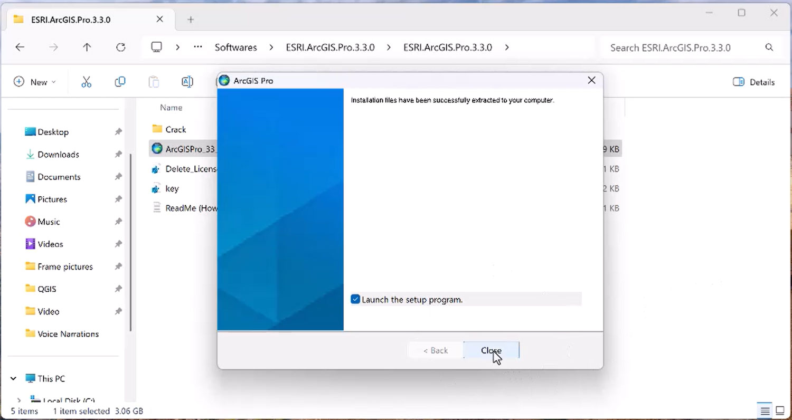Toggle the Details pane button
Screen dimensions: 792x420
(x=753, y=82)
